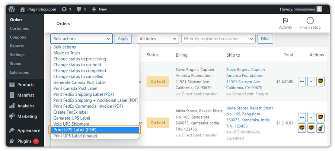Screen dimensions: 335x151
Task: Click the UPS package icon with green badge
Action: (x=320, y=128)
